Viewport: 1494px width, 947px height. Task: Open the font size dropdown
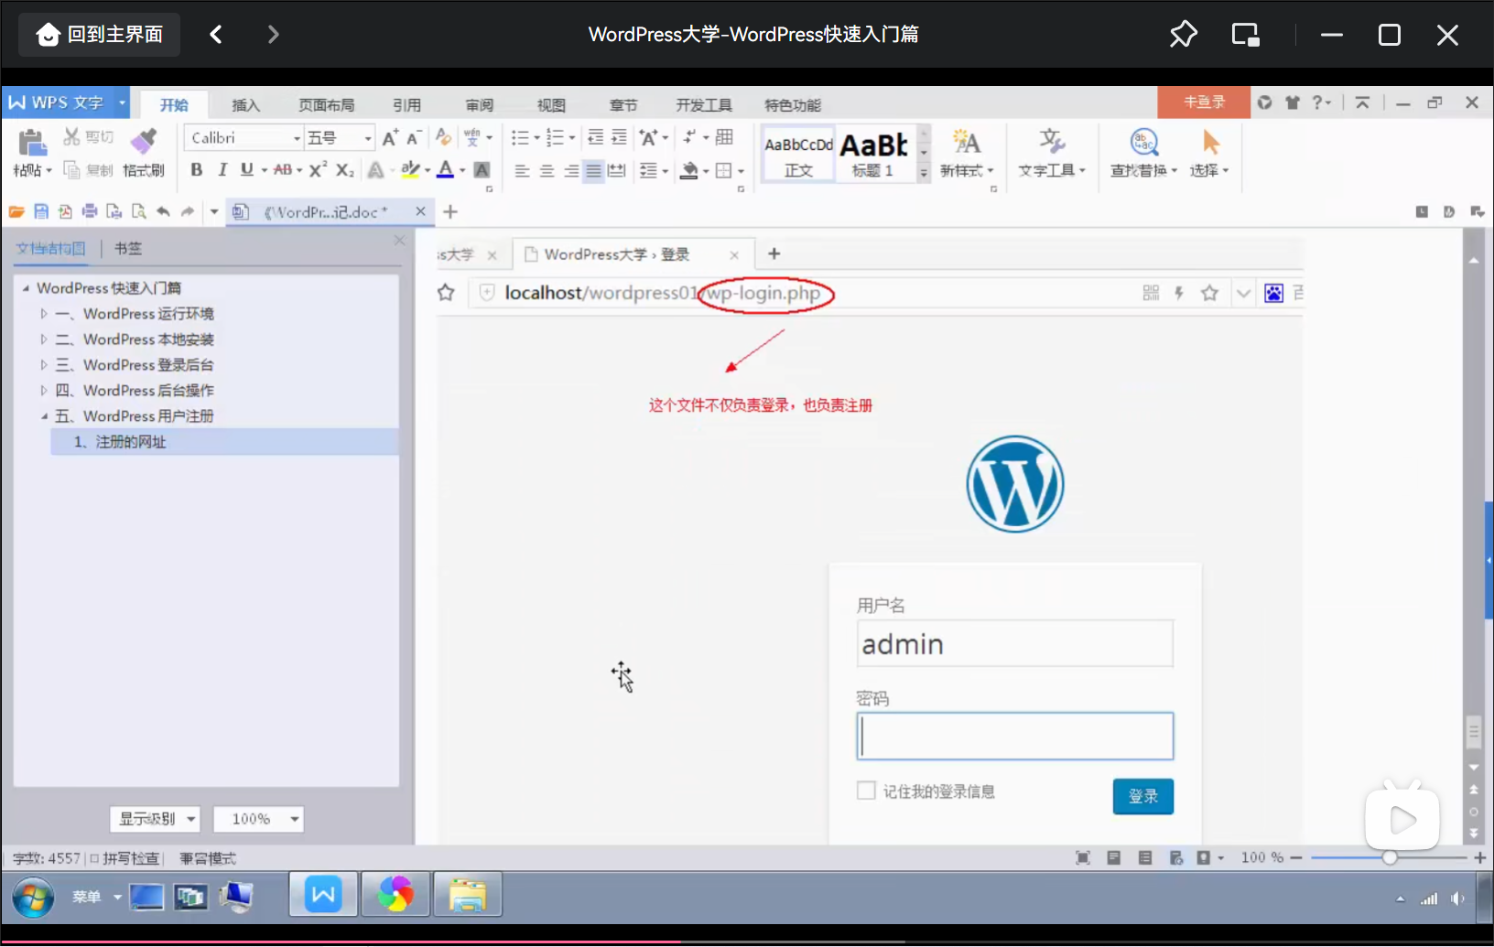[x=368, y=138]
